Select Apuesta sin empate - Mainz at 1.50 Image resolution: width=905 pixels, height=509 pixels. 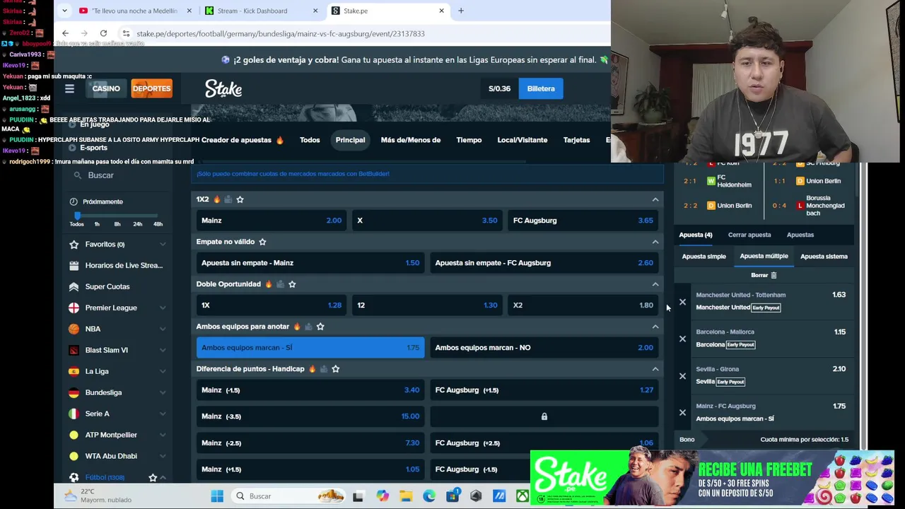coord(310,263)
